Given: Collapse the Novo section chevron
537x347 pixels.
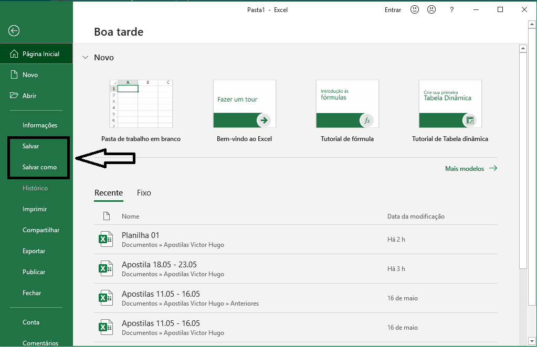Looking at the screenshot, I should (x=86, y=58).
